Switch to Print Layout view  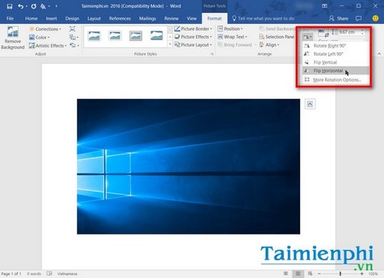pos(298,273)
